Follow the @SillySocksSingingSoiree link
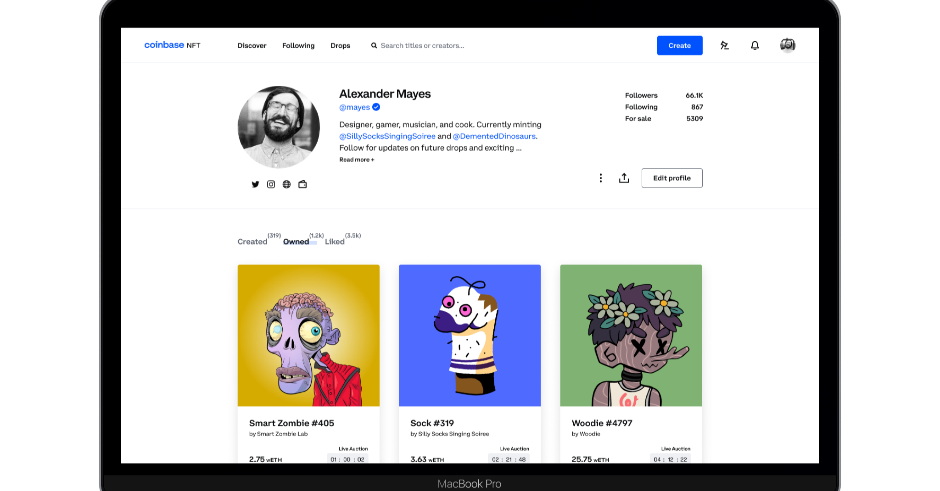The image size is (940, 491). point(387,136)
